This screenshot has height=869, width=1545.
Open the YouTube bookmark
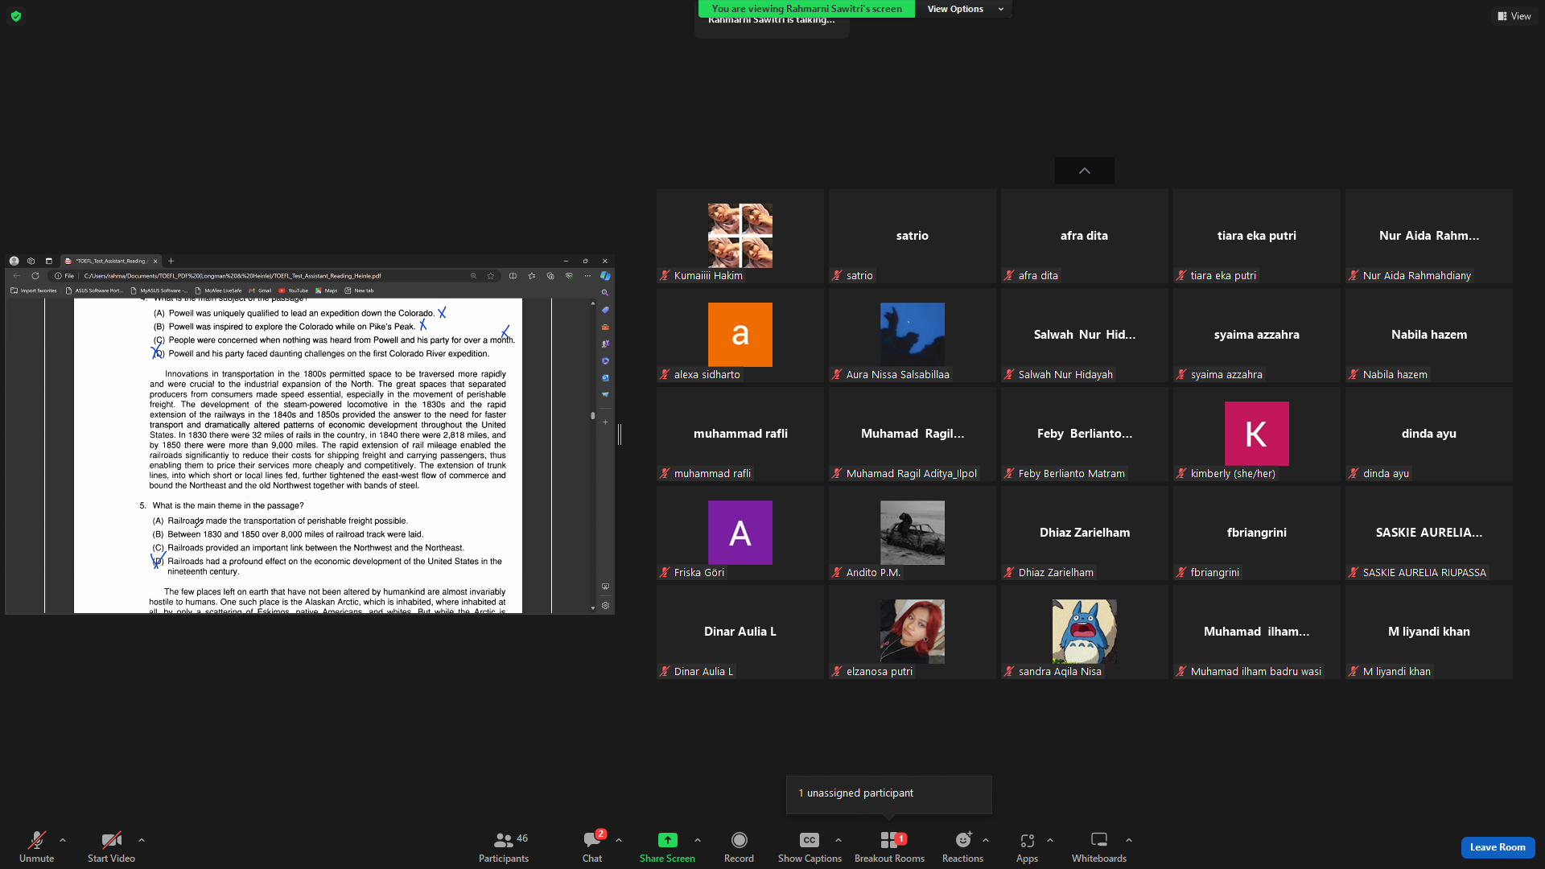tap(294, 290)
